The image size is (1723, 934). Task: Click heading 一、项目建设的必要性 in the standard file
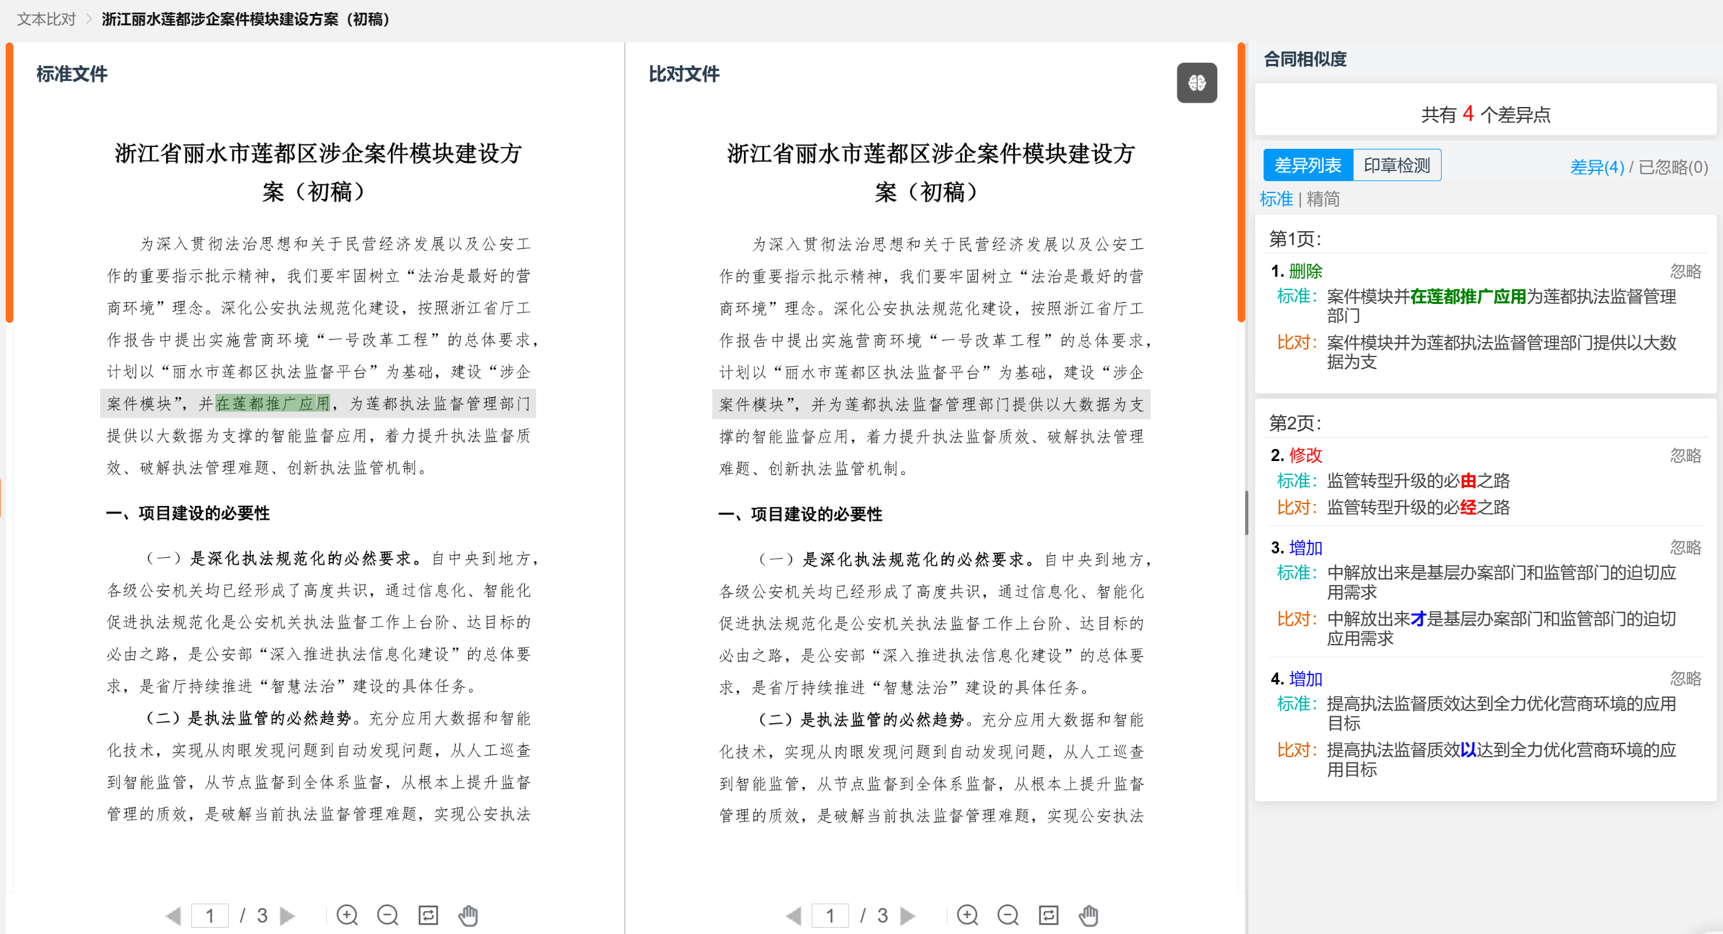pos(188,514)
